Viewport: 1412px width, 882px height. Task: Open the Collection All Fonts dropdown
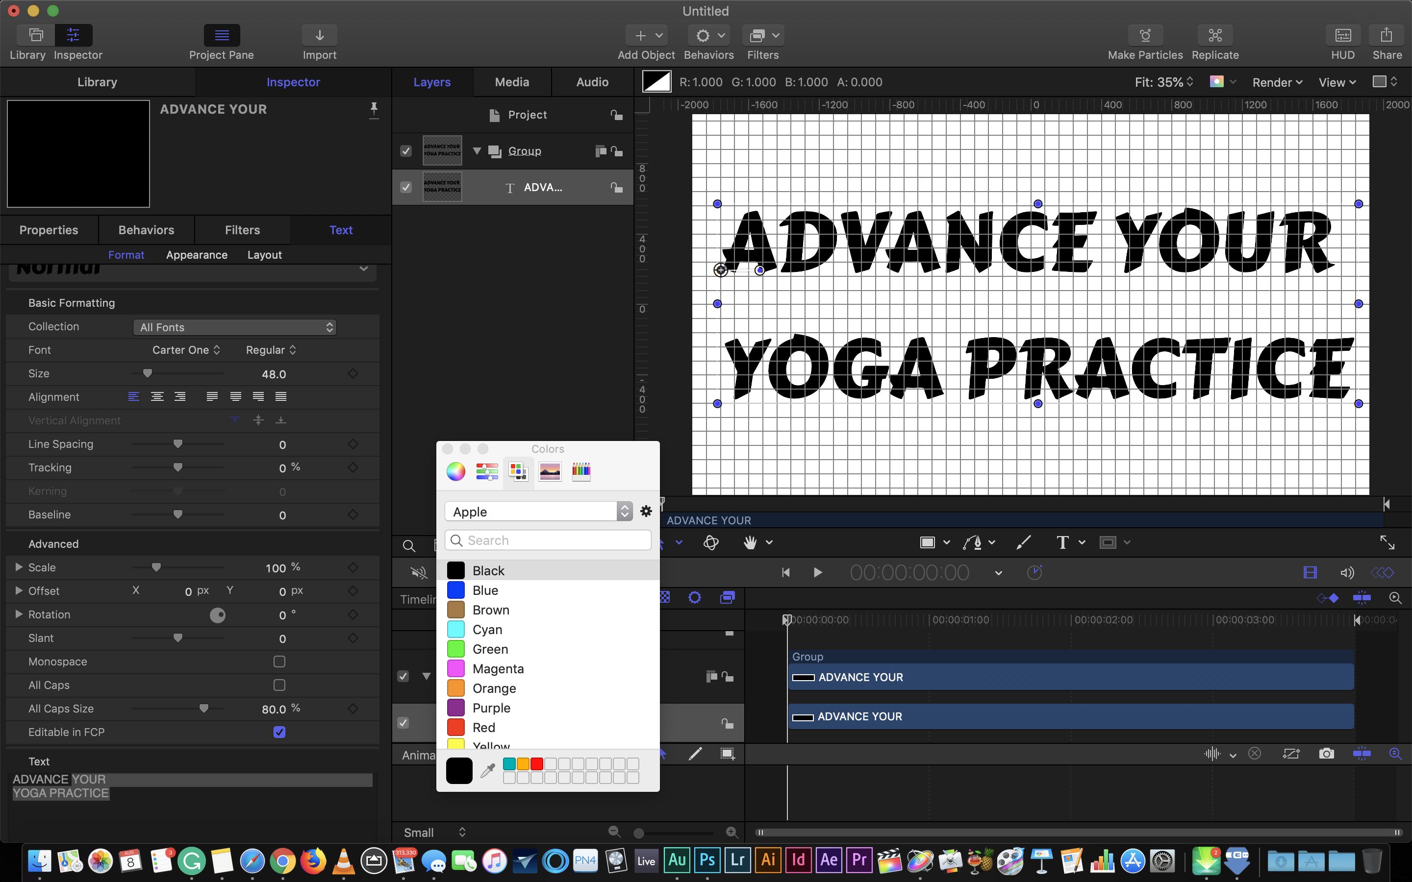pyautogui.click(x=234, y=327)
